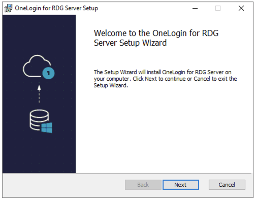Click the "Welcome to the OneLogin for RDG" heading
Viewport: 255px width, 200px height.
(156, 38)
